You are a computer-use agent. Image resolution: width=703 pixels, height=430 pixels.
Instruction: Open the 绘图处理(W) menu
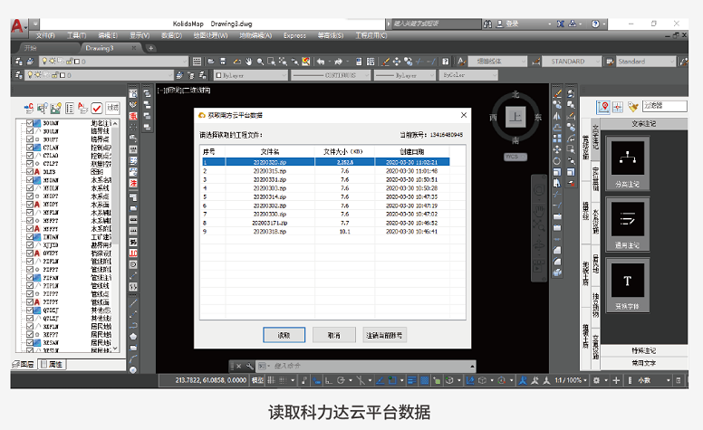pyautogui.click(x=210, y=35)
